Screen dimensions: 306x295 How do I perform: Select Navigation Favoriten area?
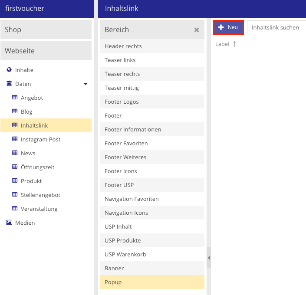(x=152, y=199)
